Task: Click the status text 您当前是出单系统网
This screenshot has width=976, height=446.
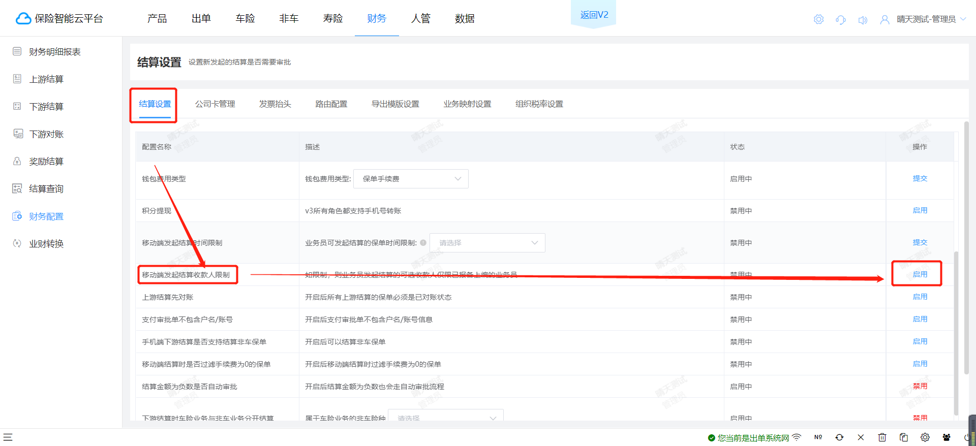Action: pyautogui.click(x=753, y=438)
